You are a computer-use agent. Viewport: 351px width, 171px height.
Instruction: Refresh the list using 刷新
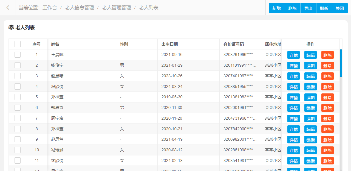(324, 8)
